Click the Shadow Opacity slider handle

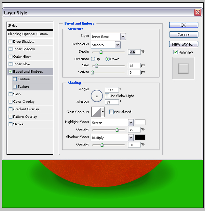[102, 145]
